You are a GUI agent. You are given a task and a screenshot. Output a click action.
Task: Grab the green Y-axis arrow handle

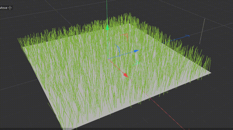tap(107, 27)
